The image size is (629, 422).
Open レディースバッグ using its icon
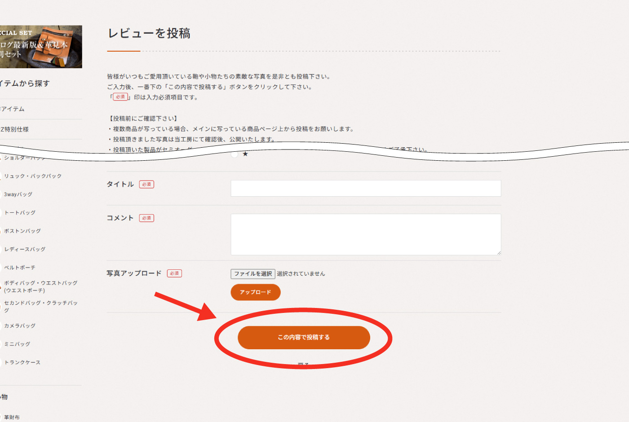(1, 249)
